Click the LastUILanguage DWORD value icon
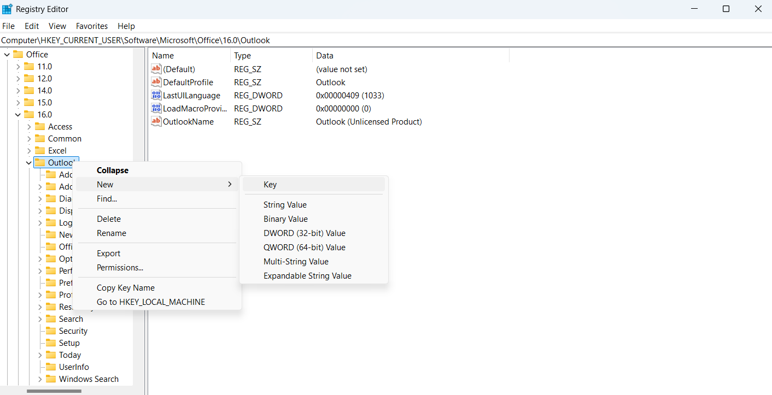 pos(156,96)
